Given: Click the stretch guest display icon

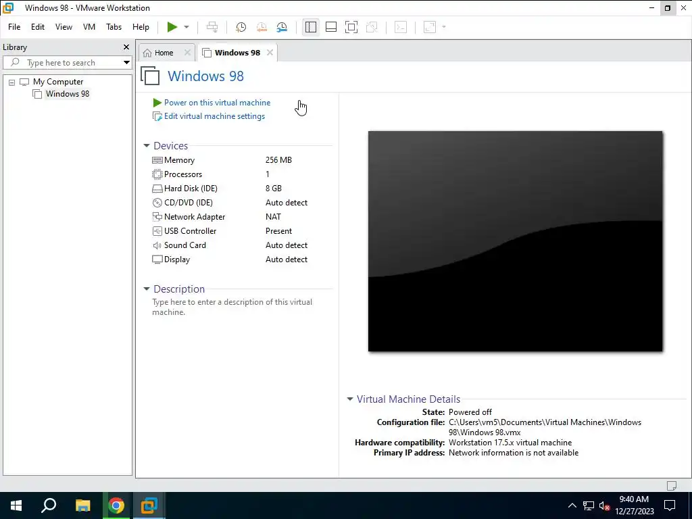Looking at the screenshot, I should click(x=430, y=27).
